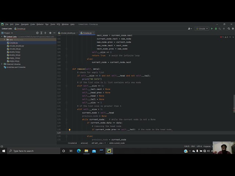Screen dimensions: 235x176
Task: Go to next highlighted error arrow
Action: click(x=233, y=37)
